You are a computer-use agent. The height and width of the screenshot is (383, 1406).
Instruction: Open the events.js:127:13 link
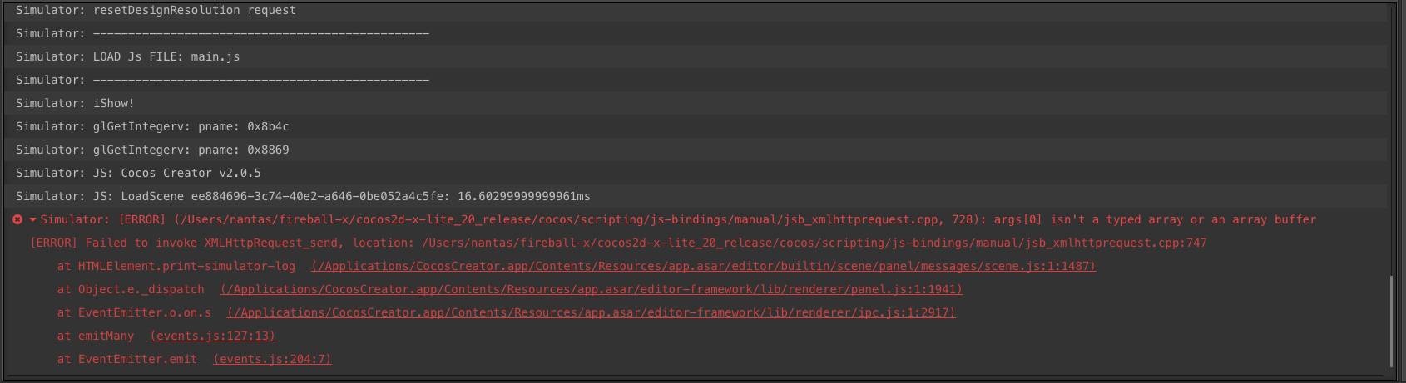coord(212,336)
